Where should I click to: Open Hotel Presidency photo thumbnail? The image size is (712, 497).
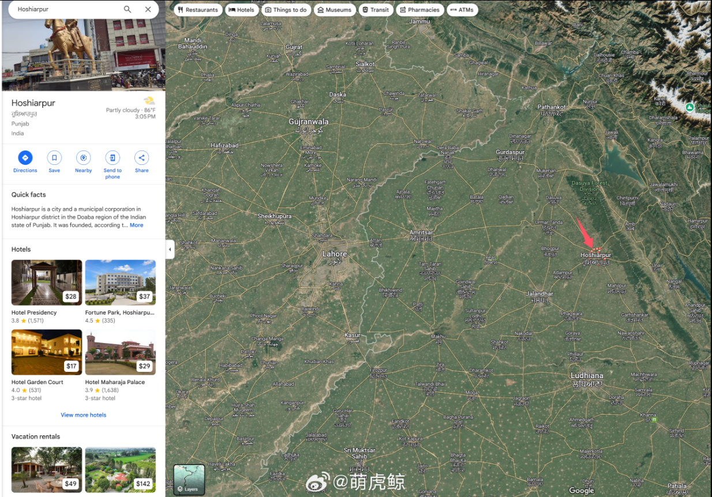[47, 283]
